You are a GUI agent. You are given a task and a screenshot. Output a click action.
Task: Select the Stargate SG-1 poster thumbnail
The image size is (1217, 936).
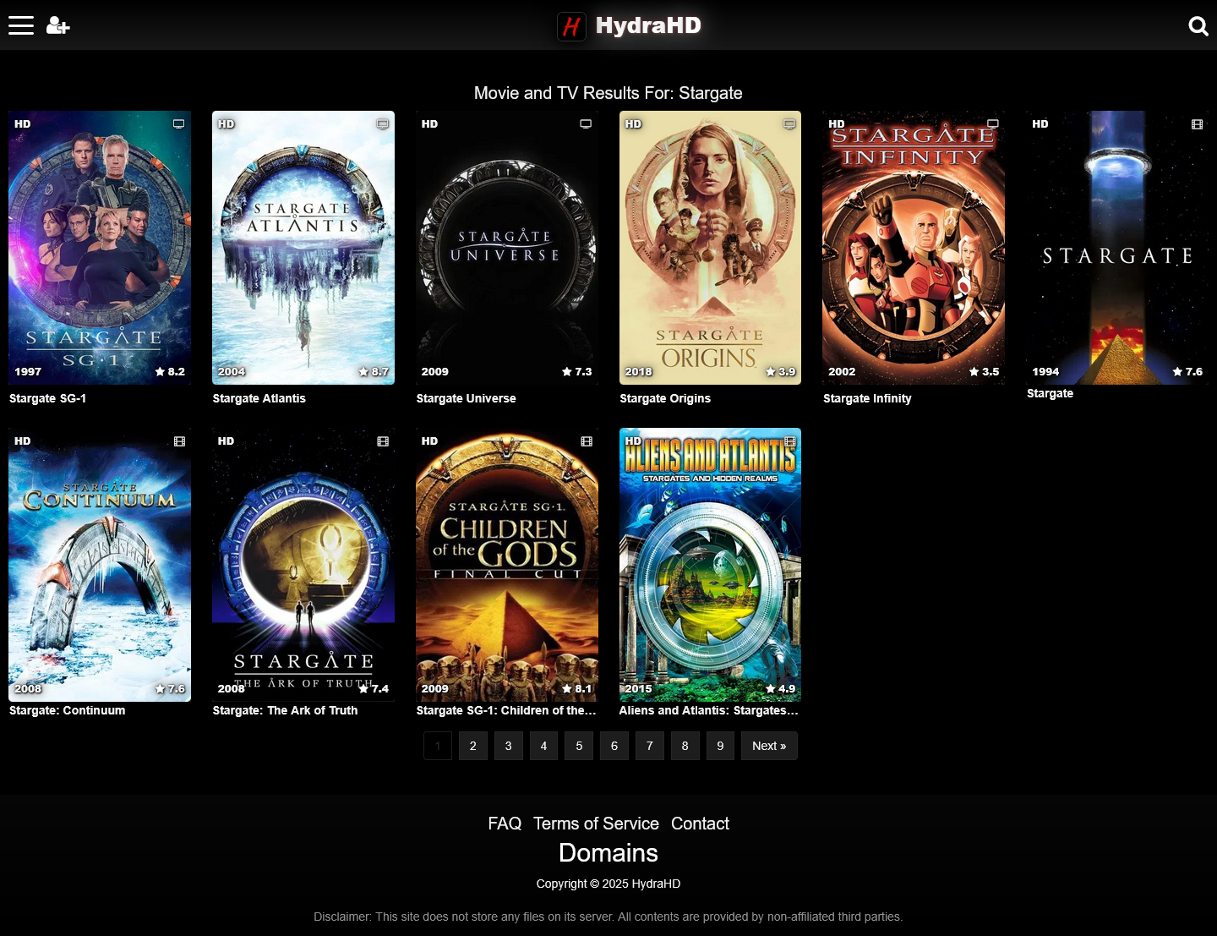(100, 248)
